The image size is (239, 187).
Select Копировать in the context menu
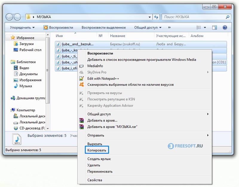[96, 150]
